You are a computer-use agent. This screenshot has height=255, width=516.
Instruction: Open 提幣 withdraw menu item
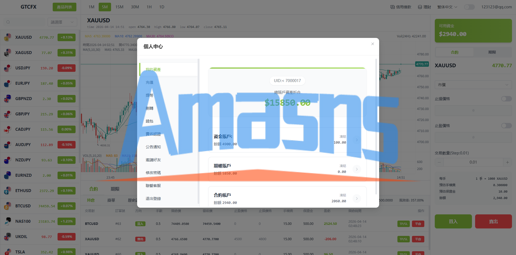point(169,95)
